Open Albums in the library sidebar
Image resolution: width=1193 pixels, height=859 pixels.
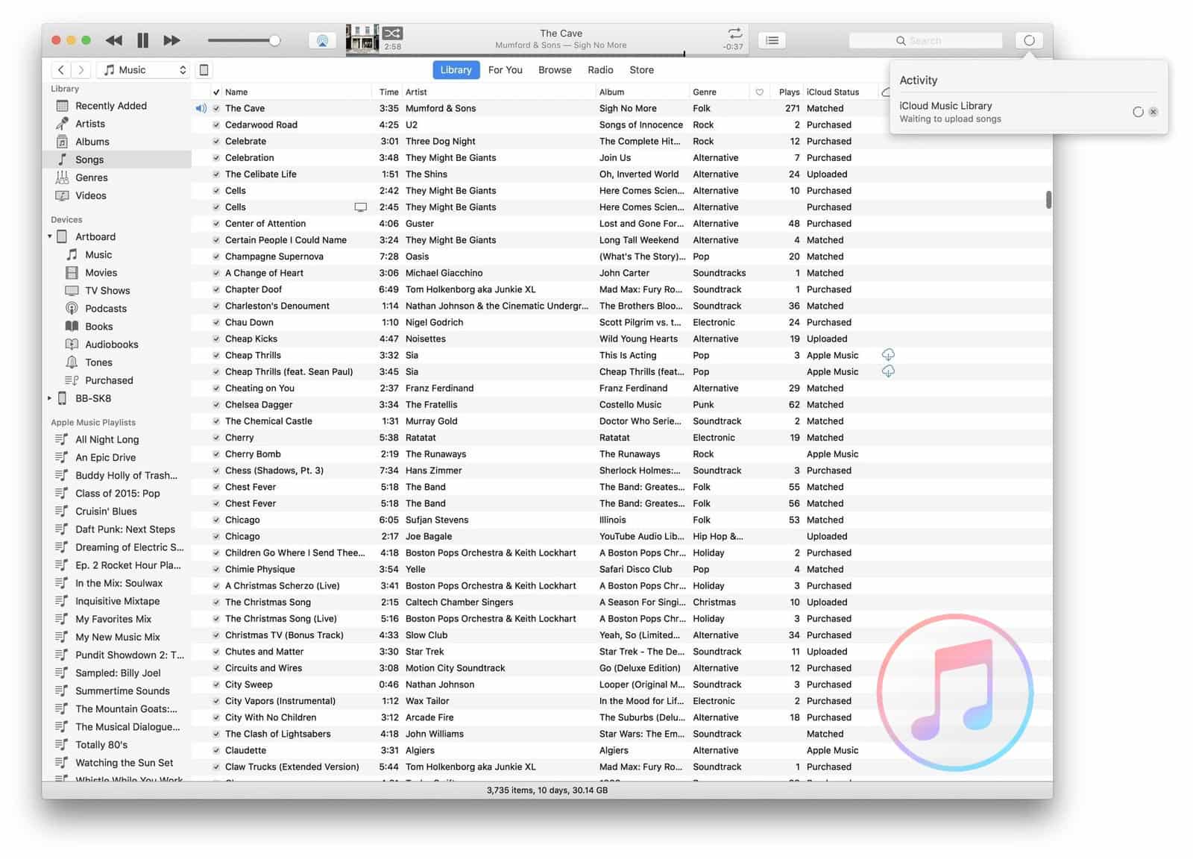point(116,142)
